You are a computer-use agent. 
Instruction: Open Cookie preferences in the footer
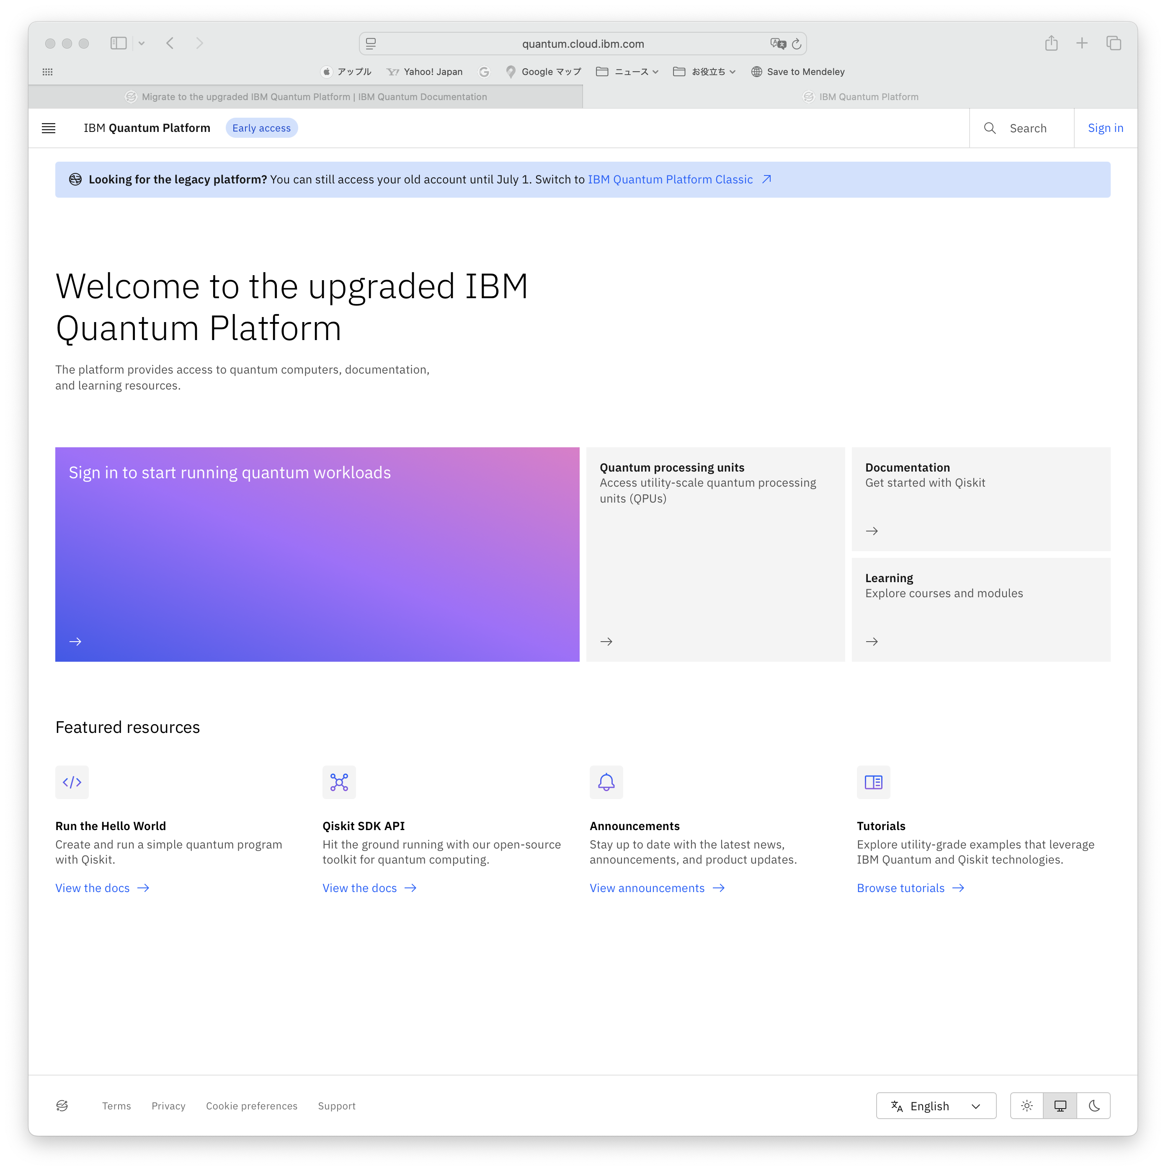point(251,1106)
